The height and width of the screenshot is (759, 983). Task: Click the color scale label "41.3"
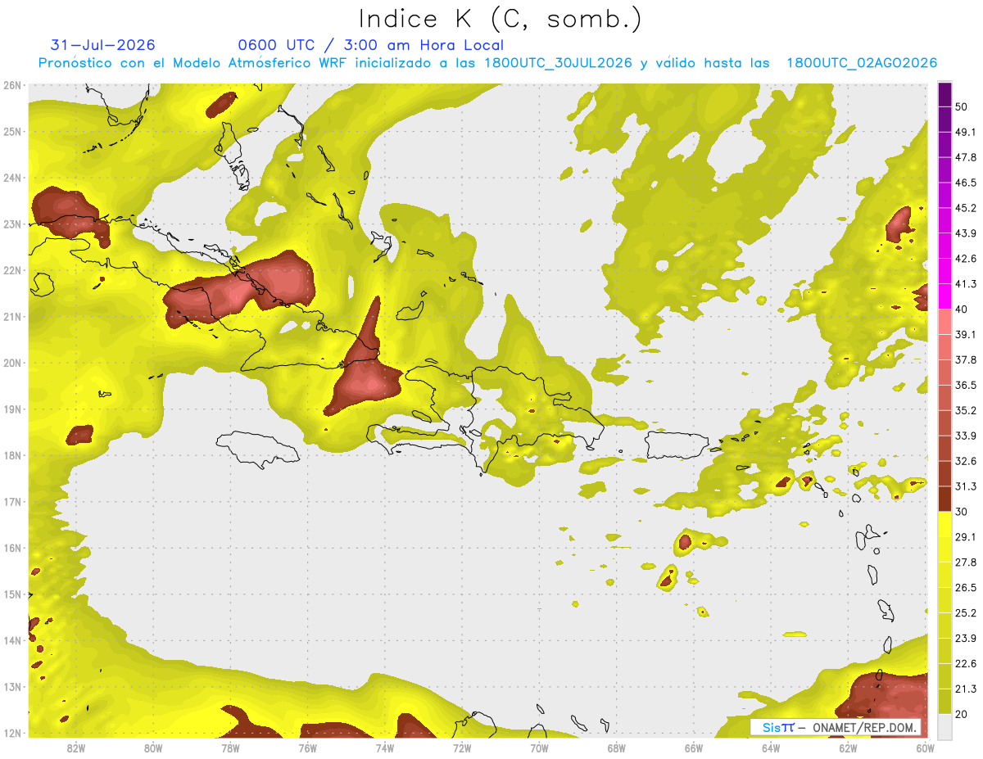point(965,284)
